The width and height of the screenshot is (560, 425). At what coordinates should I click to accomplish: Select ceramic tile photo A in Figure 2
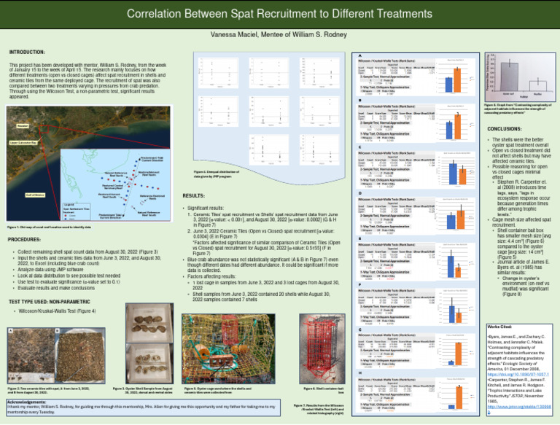pos(31,355)
